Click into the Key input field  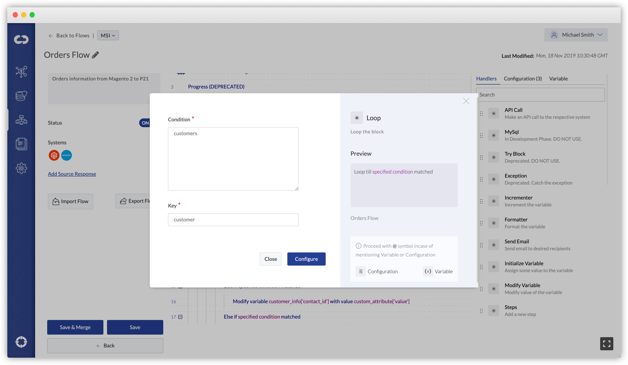coord(233,220)
